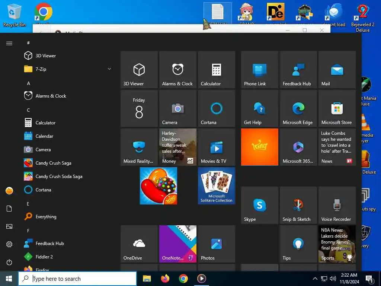Select 3D Viewer in the app list
Screen dimensions: 381x286
(68, 56)
